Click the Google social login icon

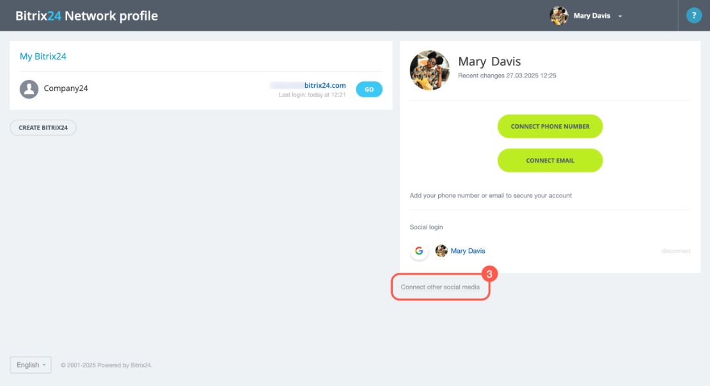[420, 250]
